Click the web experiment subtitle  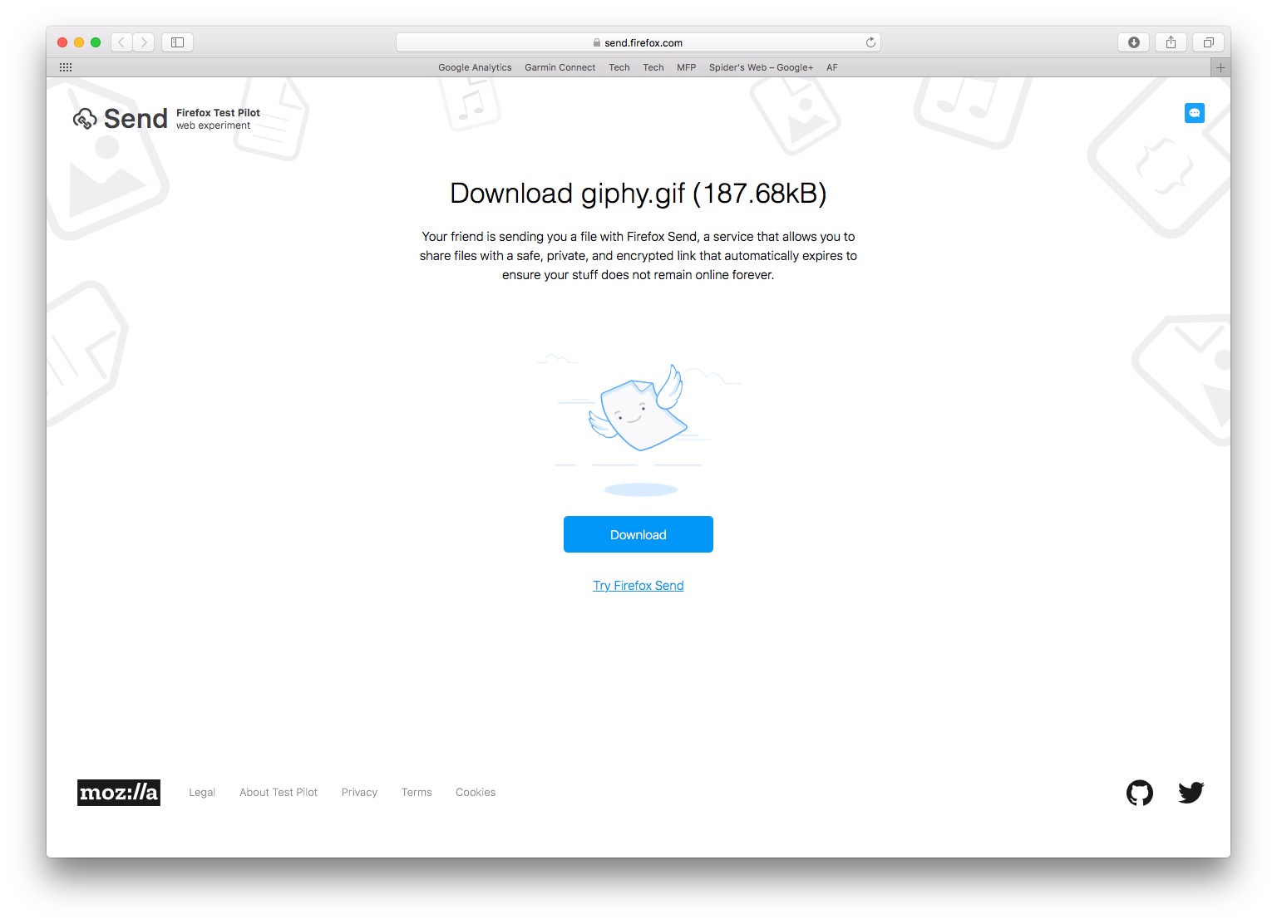(x=213, y=125)
